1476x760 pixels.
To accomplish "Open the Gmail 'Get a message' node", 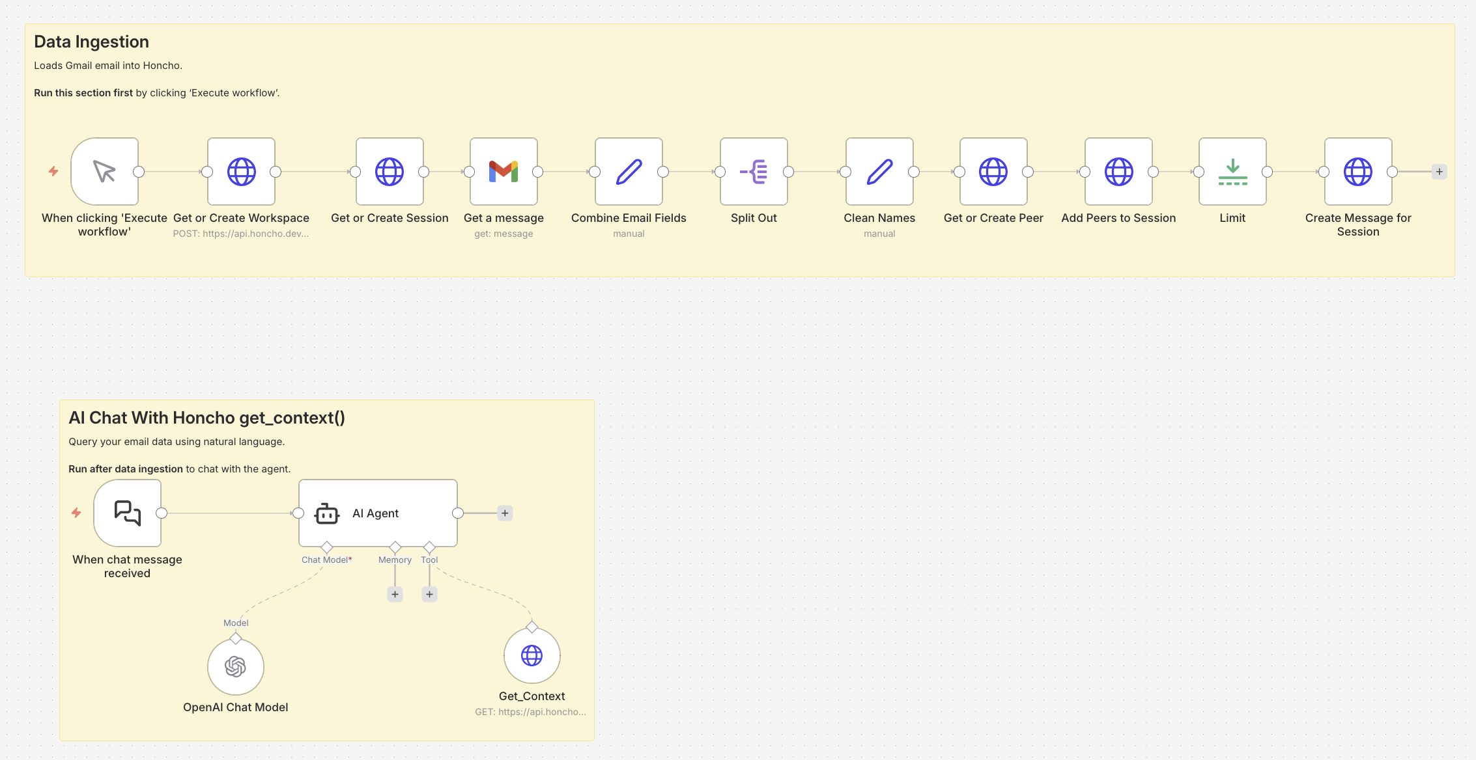I will pos(504,172).
